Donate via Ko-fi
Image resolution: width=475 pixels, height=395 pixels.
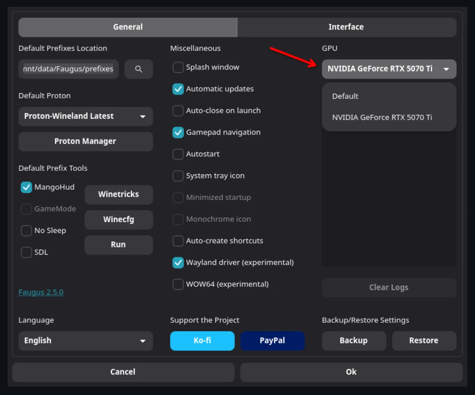coord(202,341)
